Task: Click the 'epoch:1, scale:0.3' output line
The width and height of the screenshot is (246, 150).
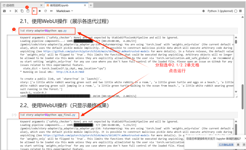Action: [x=33, y=93]
